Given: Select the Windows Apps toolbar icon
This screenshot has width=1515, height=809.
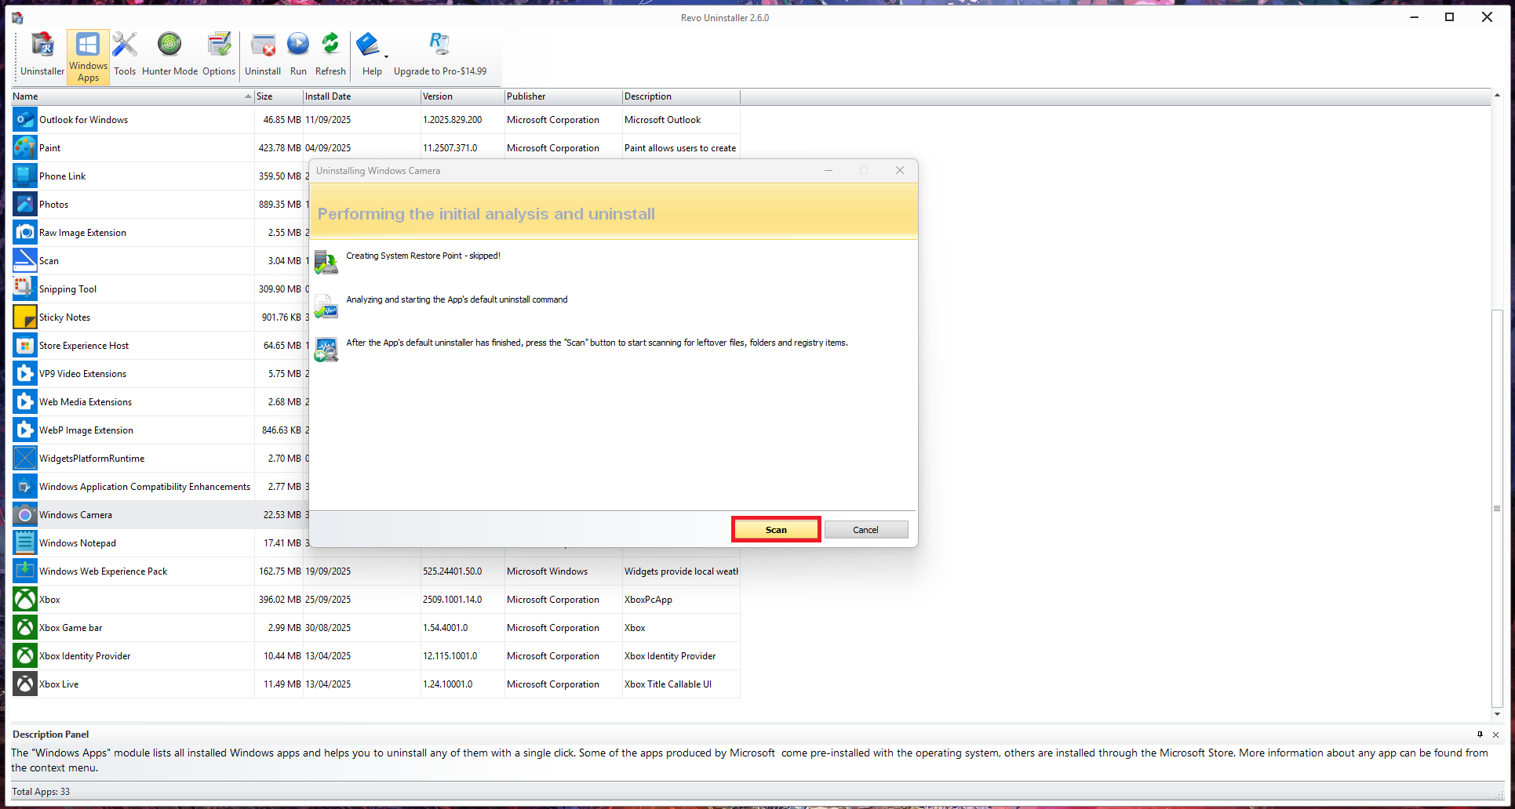Looking at the screenshot, I should (88, 56).
